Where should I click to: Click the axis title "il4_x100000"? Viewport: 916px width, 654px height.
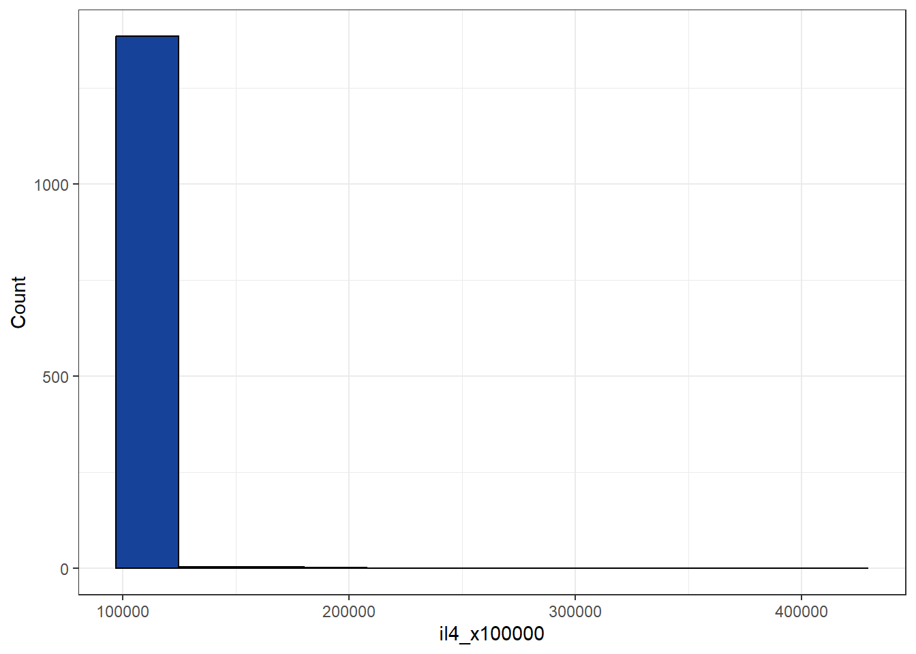(491, 634)
